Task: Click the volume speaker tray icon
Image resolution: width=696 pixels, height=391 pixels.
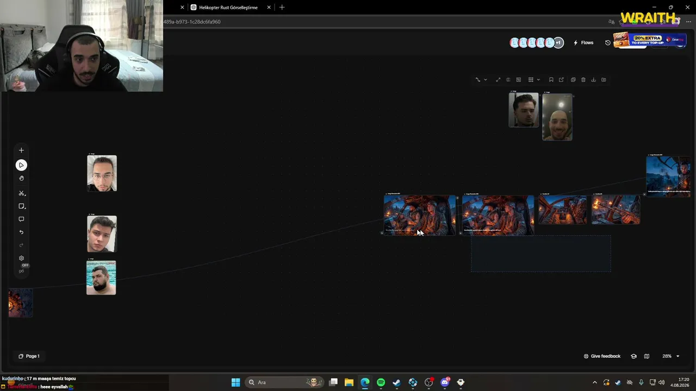Action: [x=662, y=382]
